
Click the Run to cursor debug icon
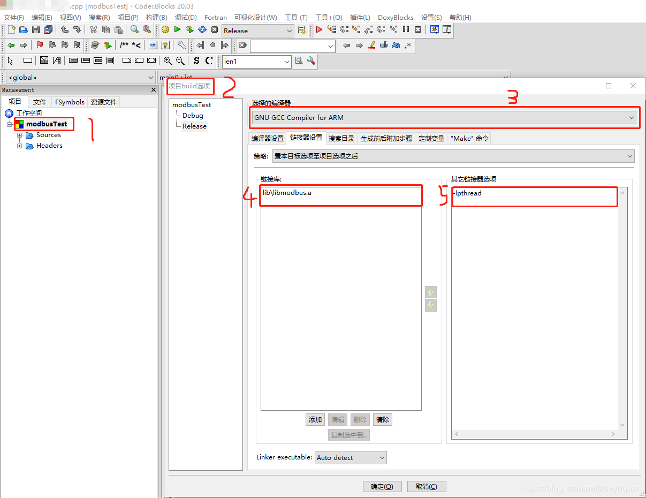(x=332, y=30)
